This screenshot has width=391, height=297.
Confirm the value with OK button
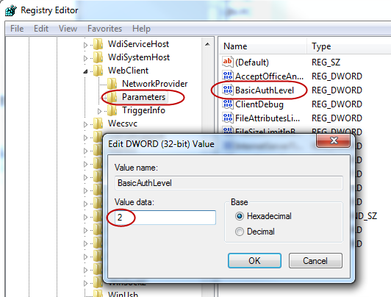click(254, 260)
